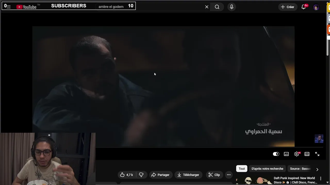Toggle subtitles in player controls
Screen dimensions: 330x185
[x=286, y=154]
